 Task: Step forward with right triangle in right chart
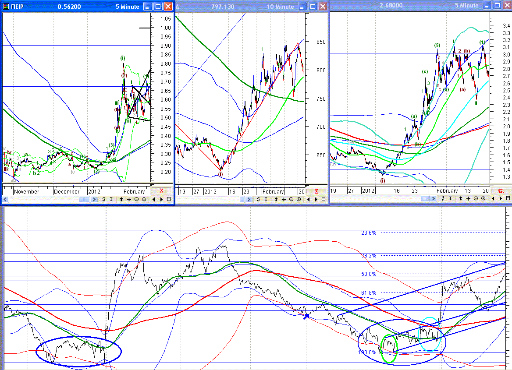click(x=501, y=198)
